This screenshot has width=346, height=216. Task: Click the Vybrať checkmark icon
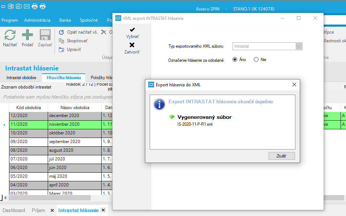pos(132,30)
